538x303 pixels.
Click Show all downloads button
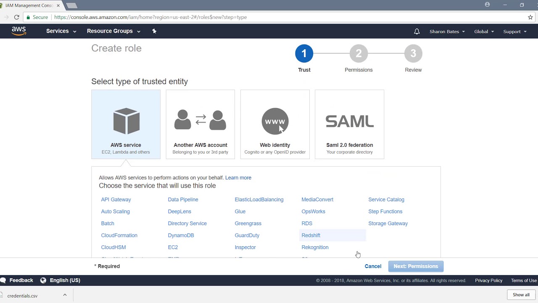click(521, 295)
